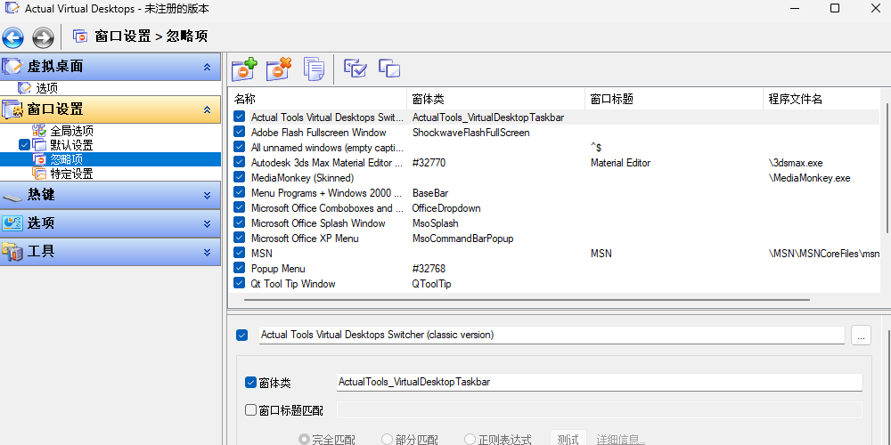This screenshot has width=891, height=445.
Task: Toggle the All unnamed windows rule checkbox
Action: 239,147
